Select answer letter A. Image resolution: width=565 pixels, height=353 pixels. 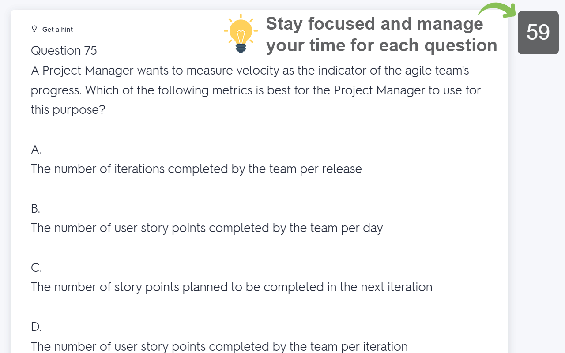[x=37, y=150]
